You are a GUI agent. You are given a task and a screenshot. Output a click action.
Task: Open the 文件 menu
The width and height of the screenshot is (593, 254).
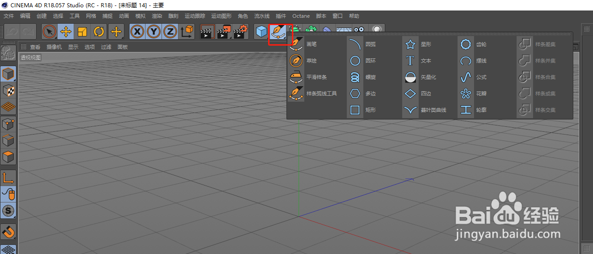[x=9, y=16]
